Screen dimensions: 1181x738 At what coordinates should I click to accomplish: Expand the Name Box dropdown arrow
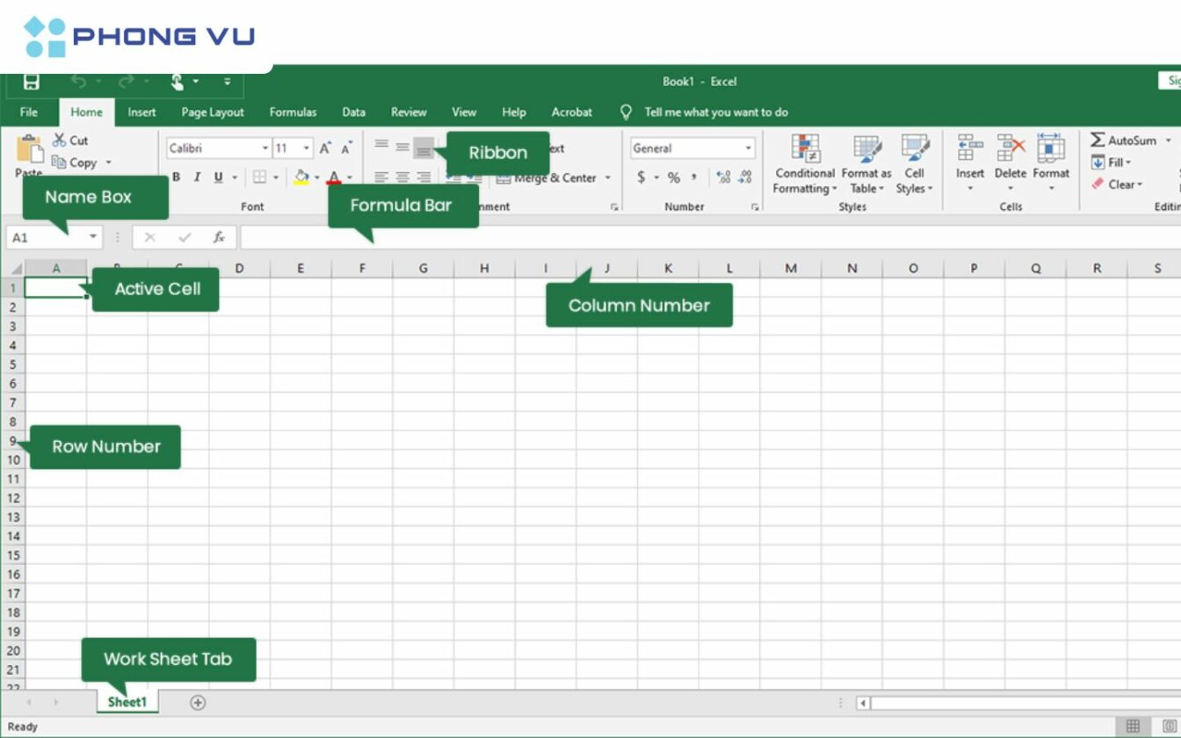93,237
